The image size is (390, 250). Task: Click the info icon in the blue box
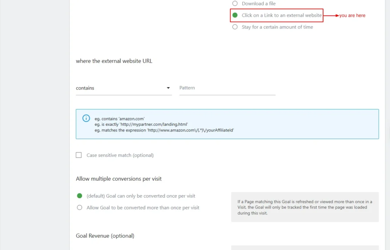(86, 118)
